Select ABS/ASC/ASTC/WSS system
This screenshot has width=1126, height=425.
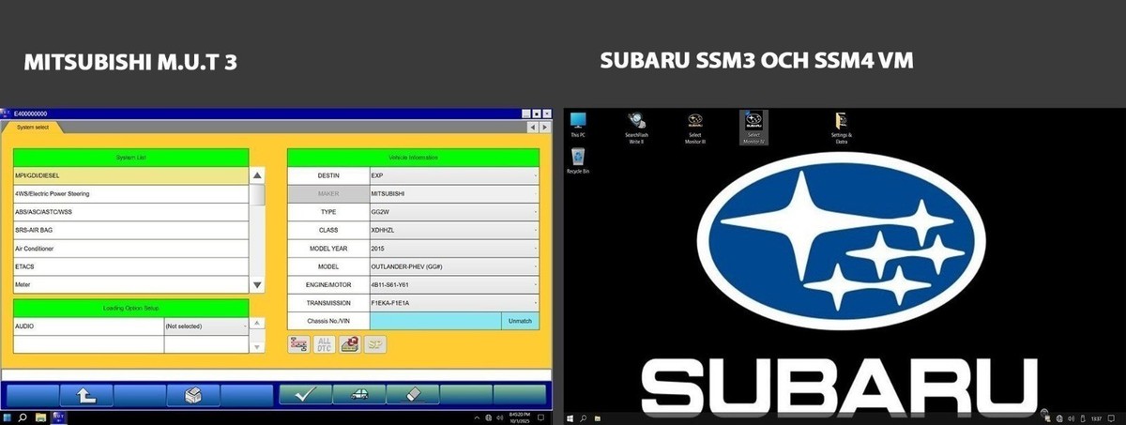point(131,212)
